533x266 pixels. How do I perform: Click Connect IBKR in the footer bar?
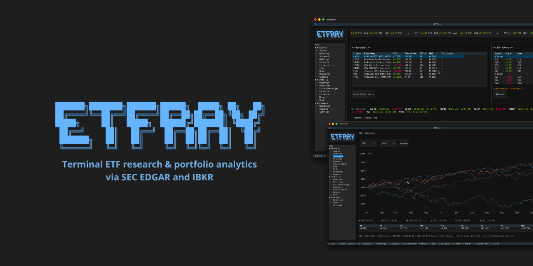pos(481,244)
